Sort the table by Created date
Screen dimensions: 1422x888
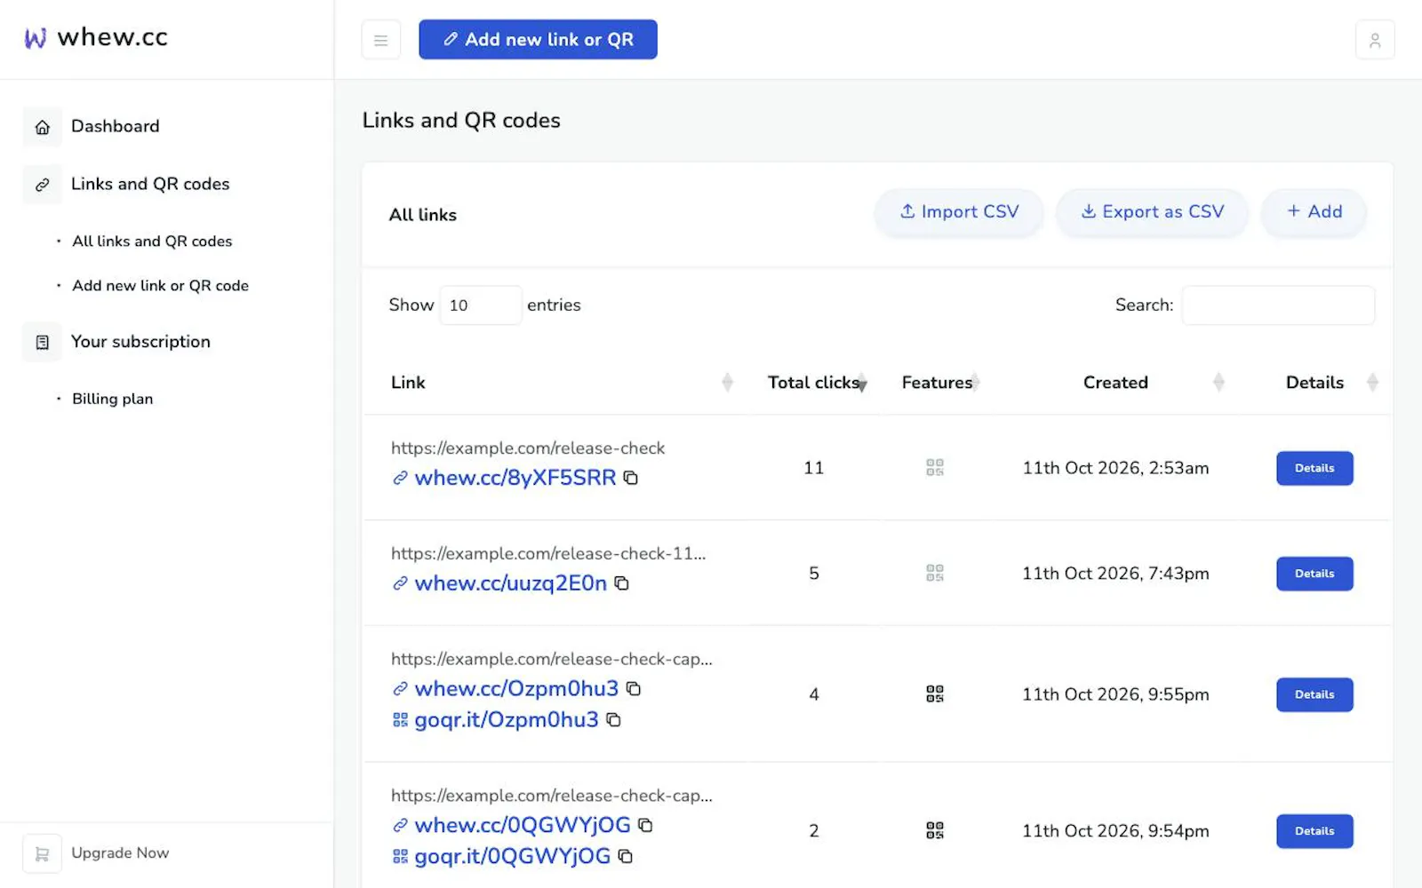tap(1218, 383)
